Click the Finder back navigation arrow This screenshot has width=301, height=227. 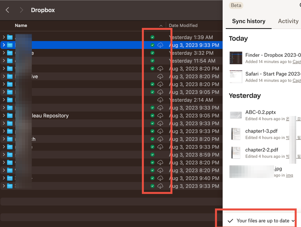pyautogui.click(x=8, y=10)
